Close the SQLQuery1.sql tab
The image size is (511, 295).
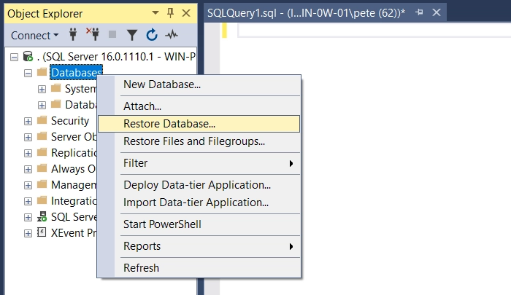(438, 13)
